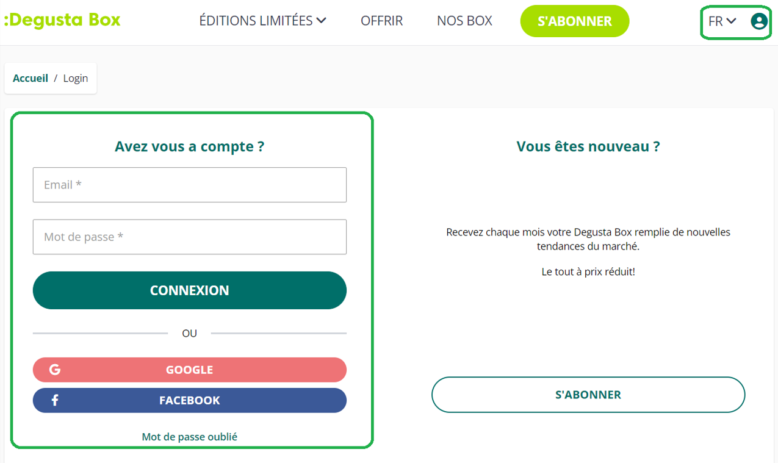This screenshot has width=778, height=463.
Task: Open the Éditions Limitées menu
Action: tap(263, 21)
